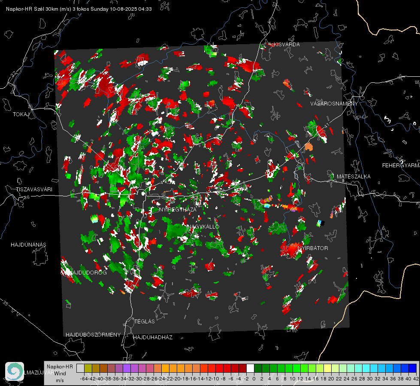Pick the dark green swatch between 0 and 2
Image resolution: width=420 pixels, height=386 pixels.
pos(258,368)
